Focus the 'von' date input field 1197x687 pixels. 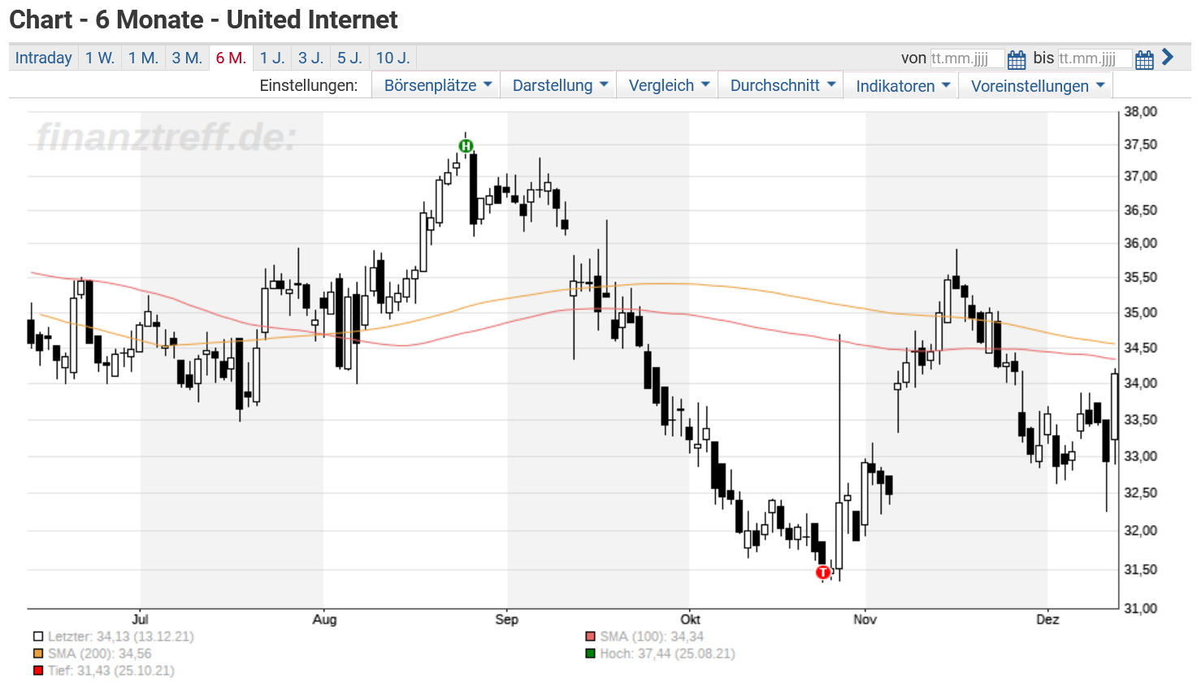[x=967, y=58]
